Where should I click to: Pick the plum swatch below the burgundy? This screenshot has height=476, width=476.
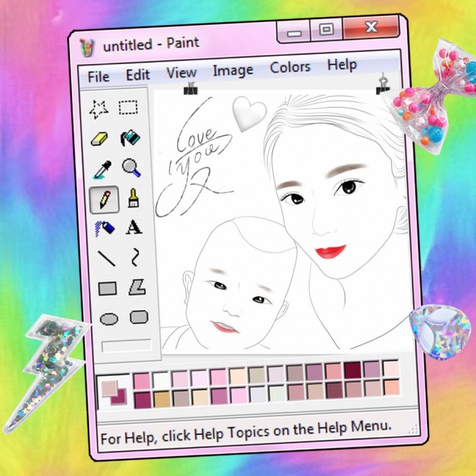point(334,390)
